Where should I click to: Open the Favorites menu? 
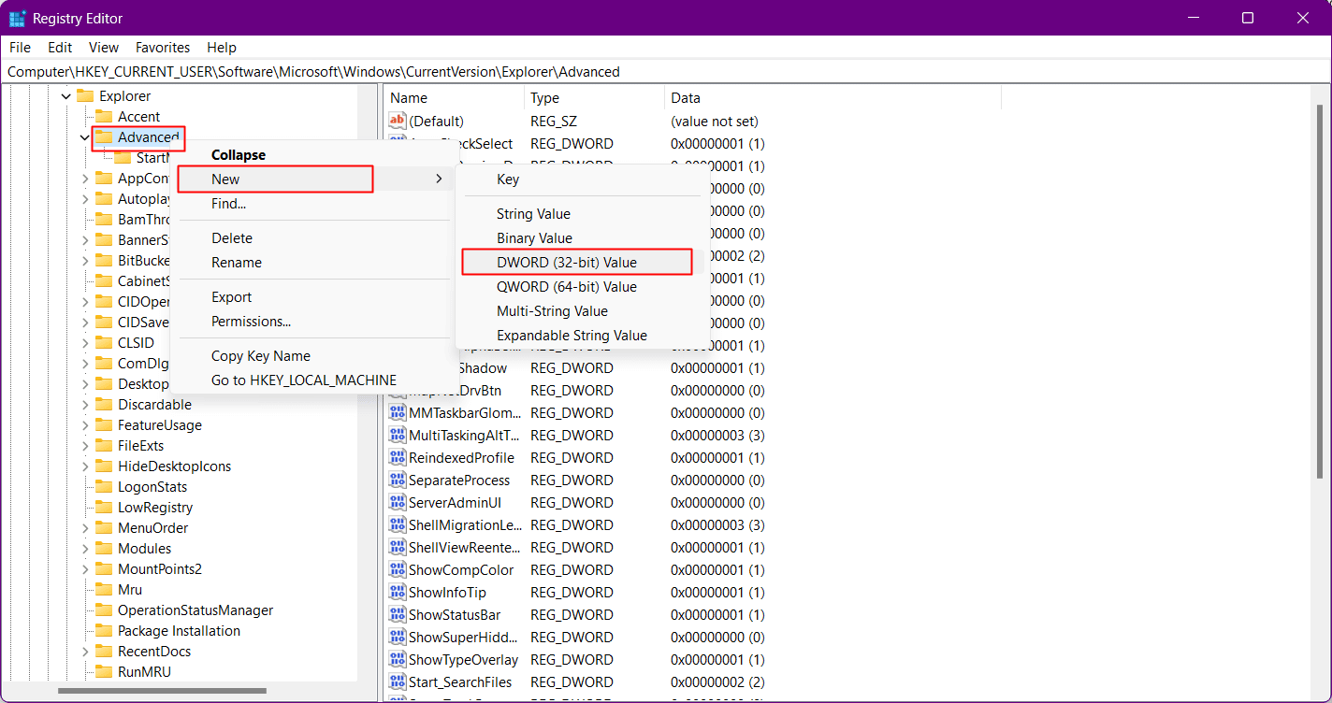(163, 47)
